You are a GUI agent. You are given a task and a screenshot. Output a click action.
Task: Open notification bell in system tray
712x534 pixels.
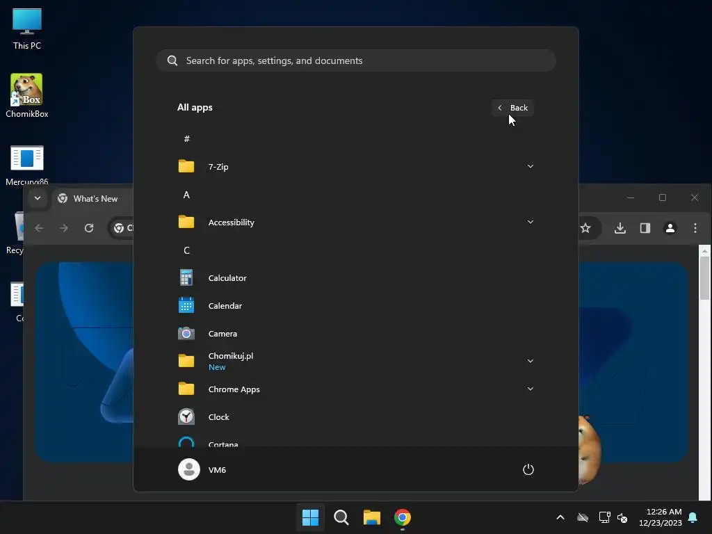(x=693, y=517)
